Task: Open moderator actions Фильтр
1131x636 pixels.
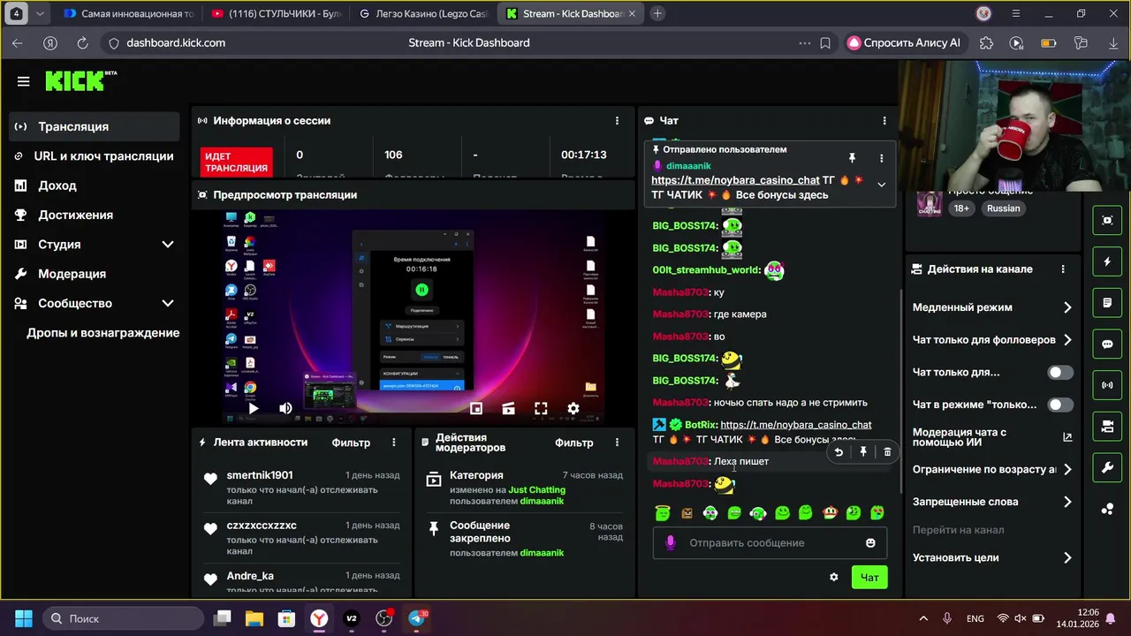Action: click(574, 443)
